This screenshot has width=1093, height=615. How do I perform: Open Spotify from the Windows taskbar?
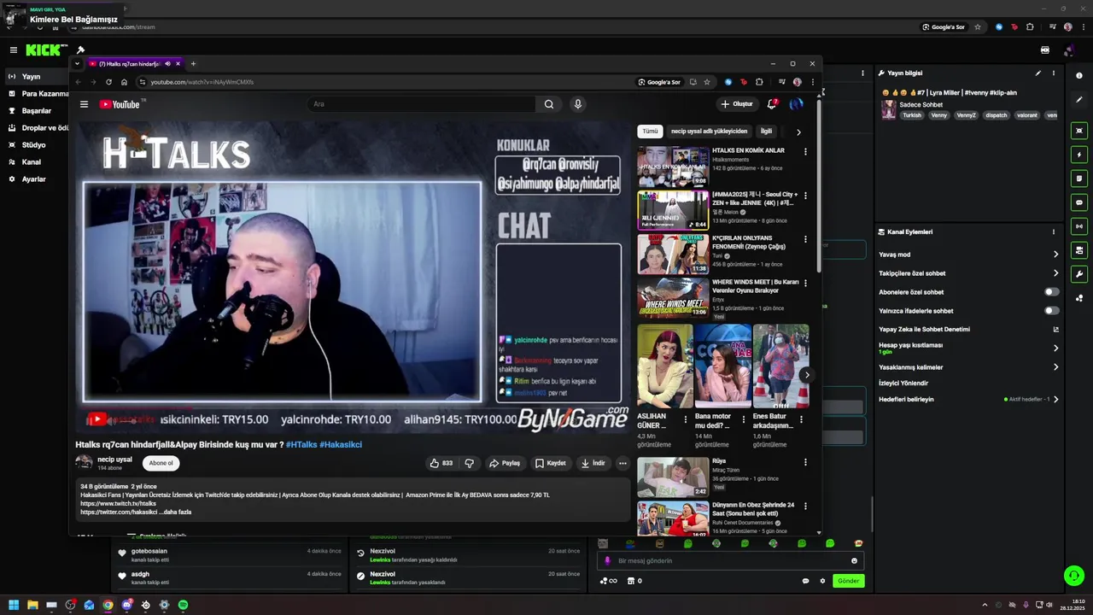(183, 605)
